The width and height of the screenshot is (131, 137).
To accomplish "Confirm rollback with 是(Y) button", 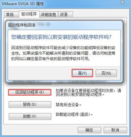I will (x=82, y=73).
